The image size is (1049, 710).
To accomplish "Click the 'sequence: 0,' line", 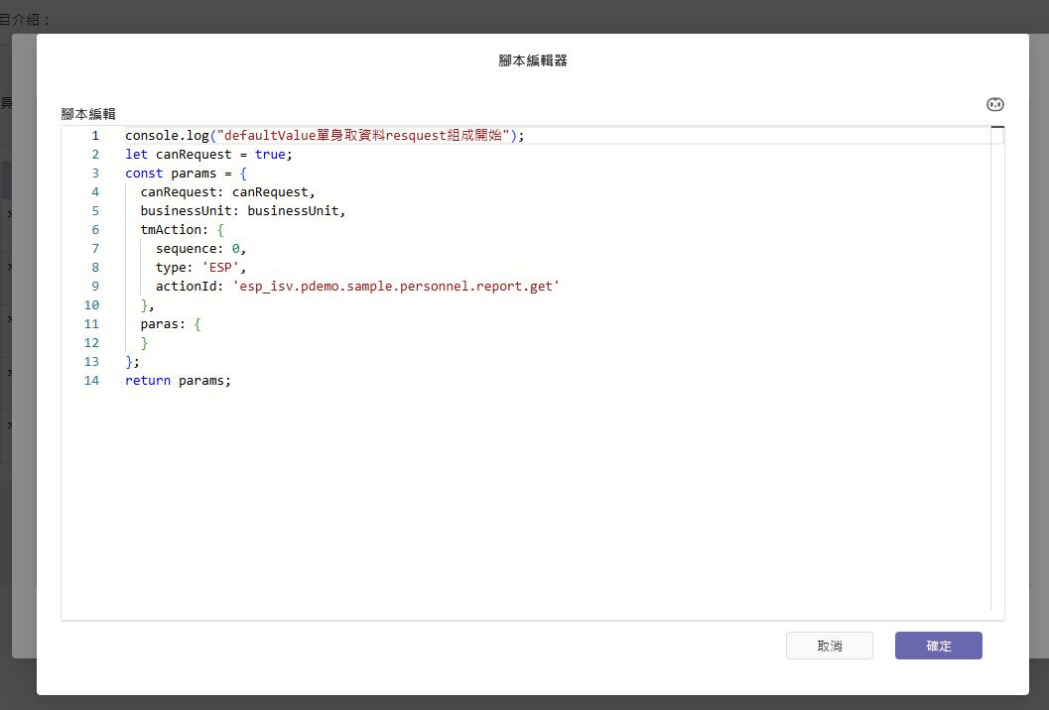I will tap(200, 249).
